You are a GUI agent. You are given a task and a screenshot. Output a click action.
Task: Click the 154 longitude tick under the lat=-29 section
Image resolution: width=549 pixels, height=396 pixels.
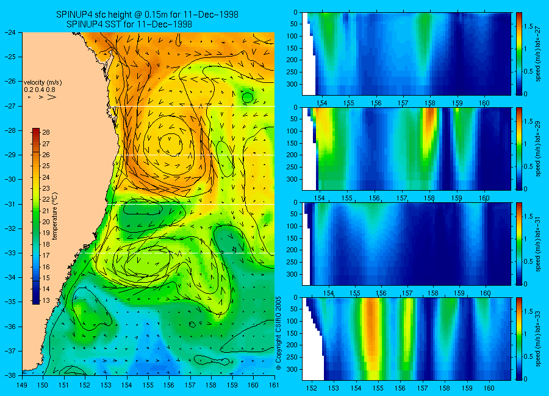(x=320, y=198)
